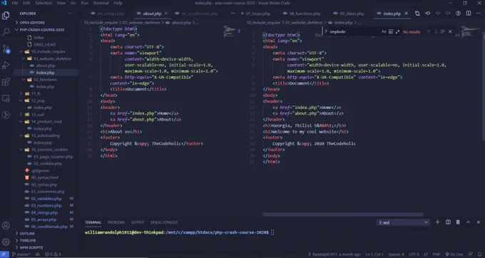Open the Accounts icon in activity bar
The image size is (485, 258).
(6, 225)
